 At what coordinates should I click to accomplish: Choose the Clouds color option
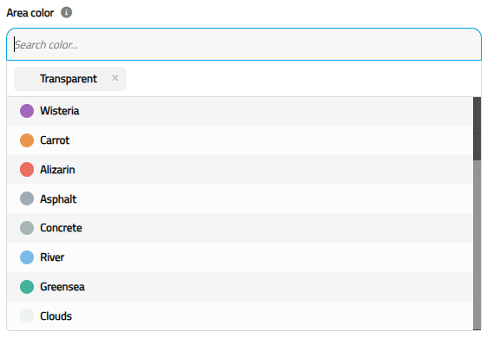240,316
